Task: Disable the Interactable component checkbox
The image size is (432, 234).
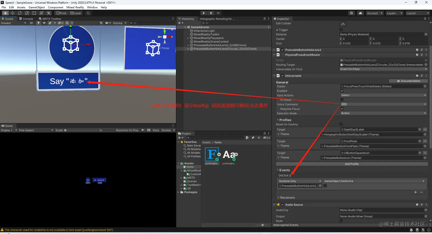Action: (x=282, y=76)
